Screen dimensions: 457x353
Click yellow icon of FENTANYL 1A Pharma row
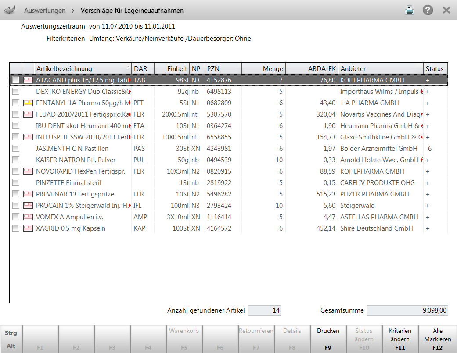point(28,103)
